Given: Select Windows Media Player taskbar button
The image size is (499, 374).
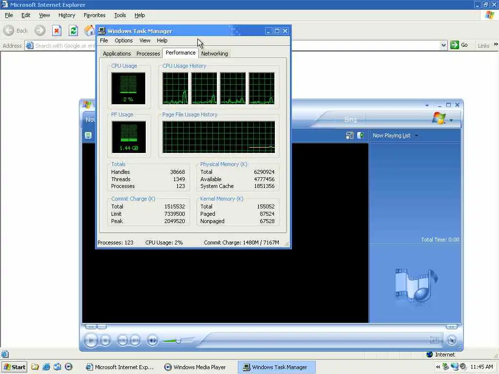Looking at the screenshot, I should pyautogui.click(x=195, y=367).
